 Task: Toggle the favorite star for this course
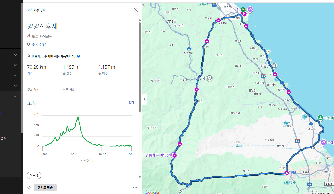[x=29, y=188]
